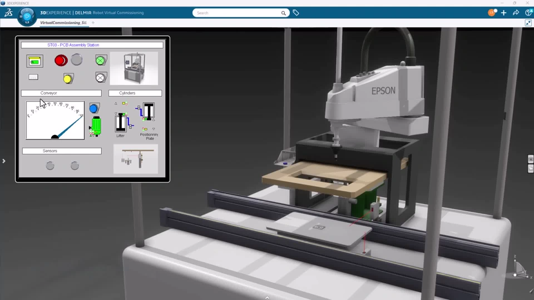
Task: Click the up triangle above Lifter
Action: click(116, 103)
